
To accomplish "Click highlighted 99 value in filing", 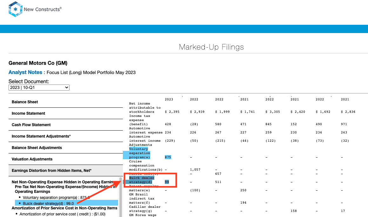I will tap(167, 182).
